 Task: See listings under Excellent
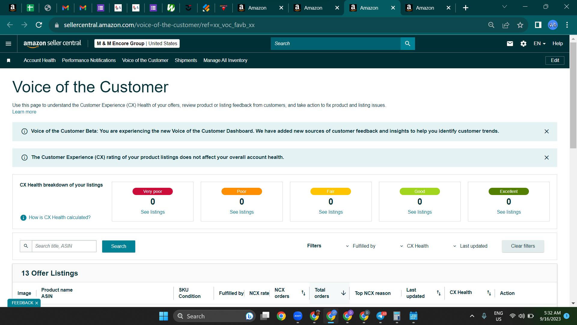pyautogui.click(x=509, y=212)
